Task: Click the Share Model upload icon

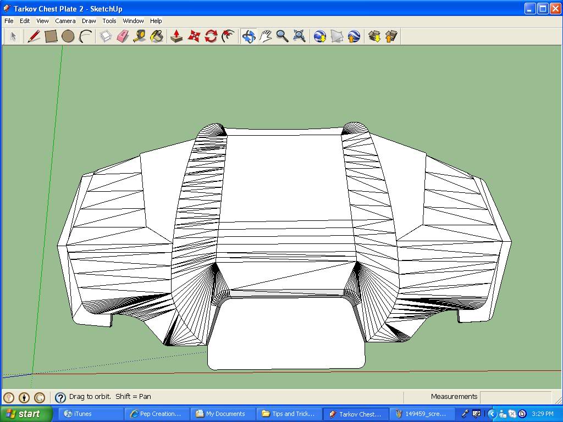Action: coord(391,36)
